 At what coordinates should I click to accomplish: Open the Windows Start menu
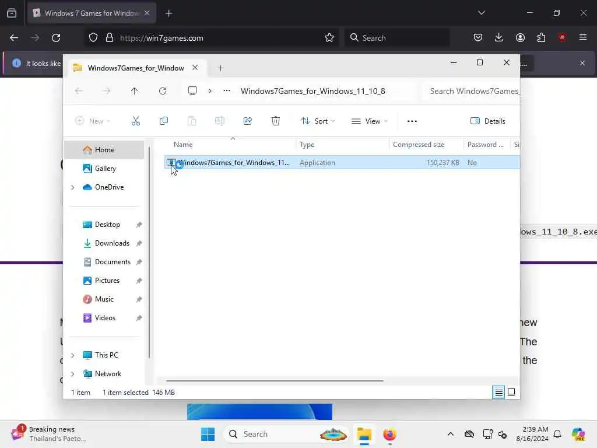click(208, 434)
